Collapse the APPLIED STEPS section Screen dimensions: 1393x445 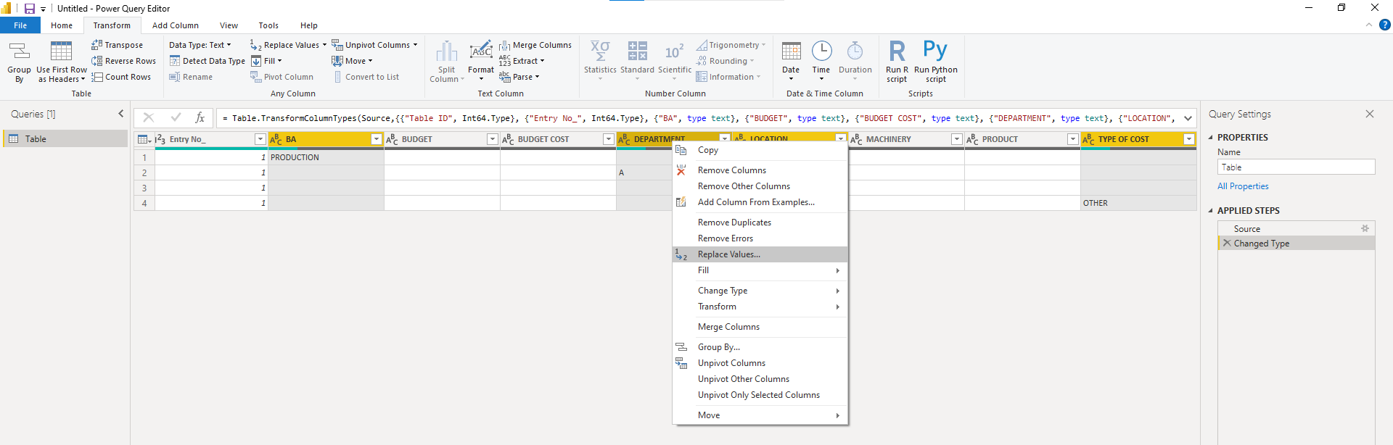pos(1210,210)
